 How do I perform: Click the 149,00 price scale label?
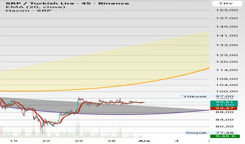pyautogui.click(x=227, y=27)
